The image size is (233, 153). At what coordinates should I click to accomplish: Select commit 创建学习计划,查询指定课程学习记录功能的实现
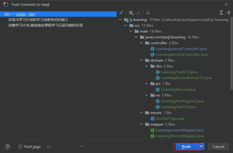click(46, 25)
